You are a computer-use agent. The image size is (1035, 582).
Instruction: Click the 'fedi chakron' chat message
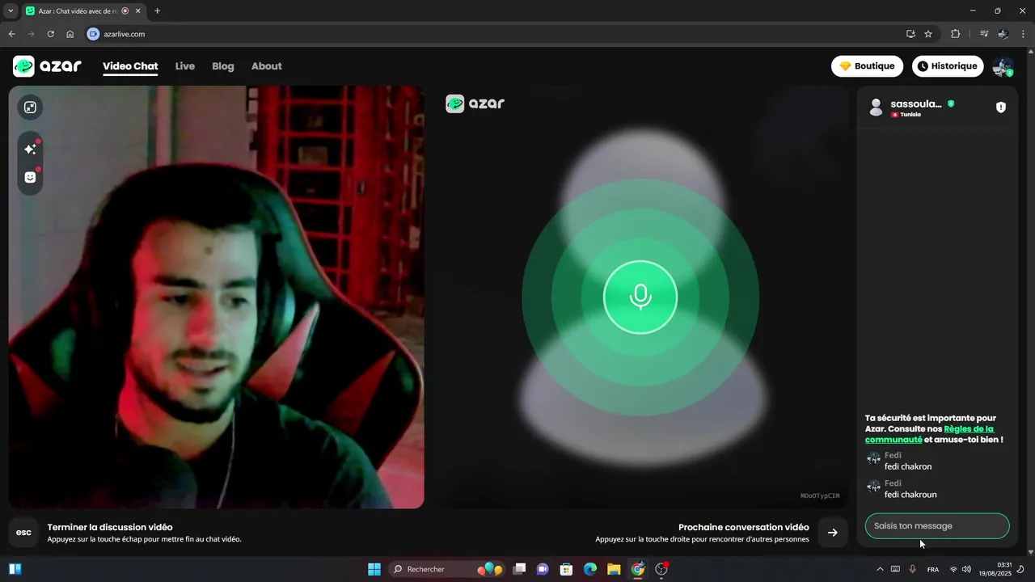[x=908, y=466]
